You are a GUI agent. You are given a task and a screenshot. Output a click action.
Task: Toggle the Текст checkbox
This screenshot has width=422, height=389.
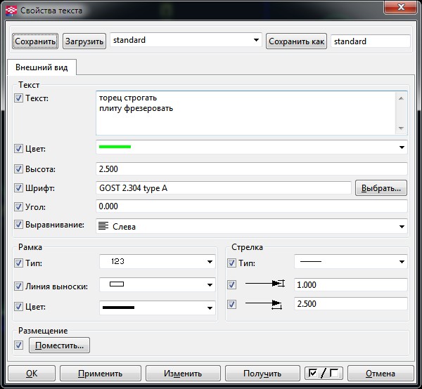pyautogui.click(x=18, y=98)
